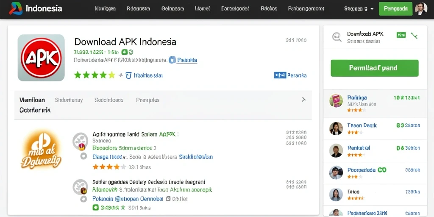Image resolution: width=434 pixels, height=217 pixels.
Task: Switch to the Sndoritanay tab
Action: click(x=69, y=100)
